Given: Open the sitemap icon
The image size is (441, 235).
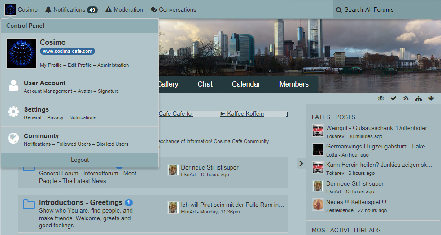Looking at the screenshot, I should [419, 99].
